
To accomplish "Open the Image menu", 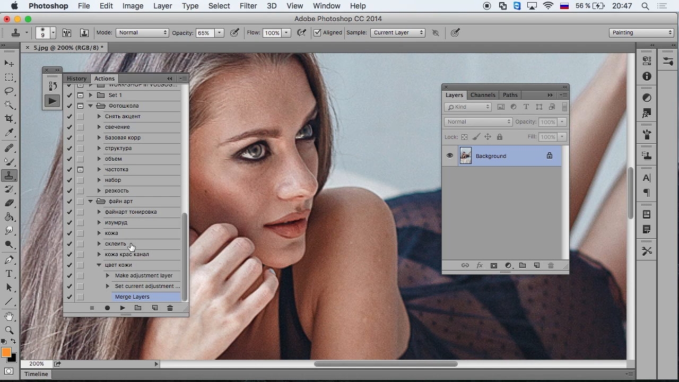I will (133, 6).
